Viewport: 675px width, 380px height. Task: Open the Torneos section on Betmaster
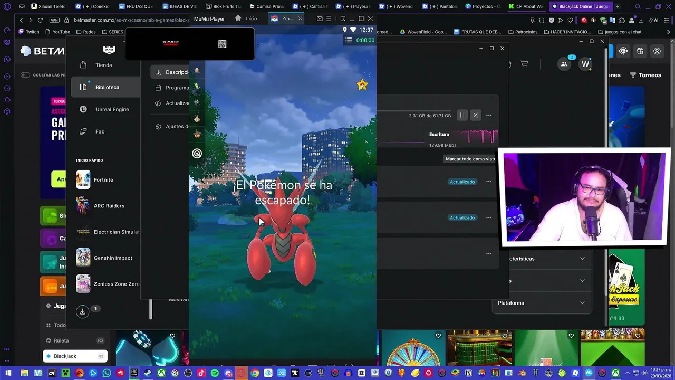pyautogui.click(x=645, y=75)
